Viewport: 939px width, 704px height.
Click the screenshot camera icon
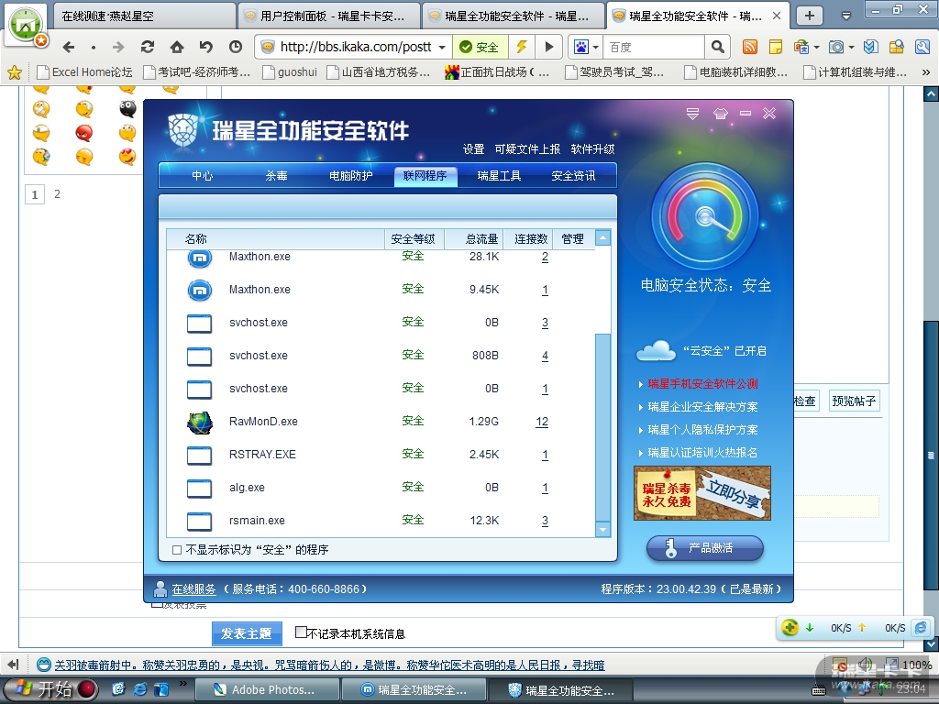836,47
